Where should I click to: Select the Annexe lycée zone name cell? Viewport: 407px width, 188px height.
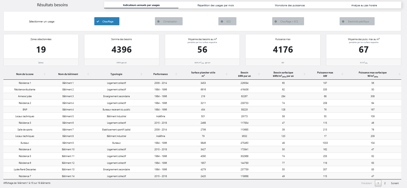point(25,96)
